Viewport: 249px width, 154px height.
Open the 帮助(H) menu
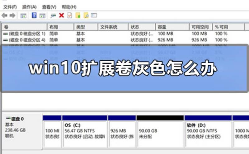tap(69, 7)
